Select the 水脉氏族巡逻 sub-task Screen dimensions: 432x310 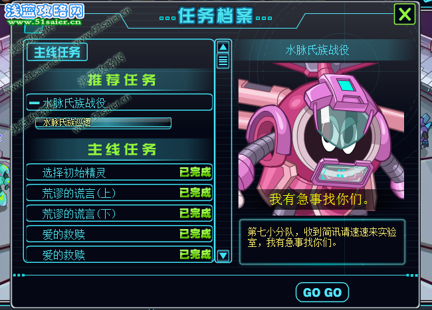pyautogui.click(x=103, y=123)
